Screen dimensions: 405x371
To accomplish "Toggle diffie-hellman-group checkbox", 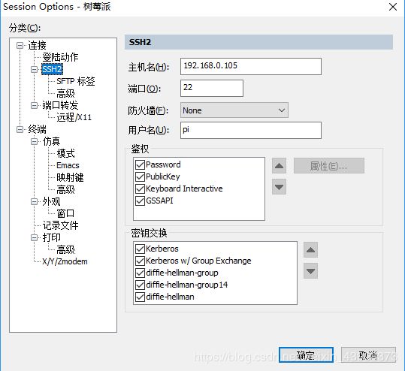I will pyautogui.click(x=140, y=273).
